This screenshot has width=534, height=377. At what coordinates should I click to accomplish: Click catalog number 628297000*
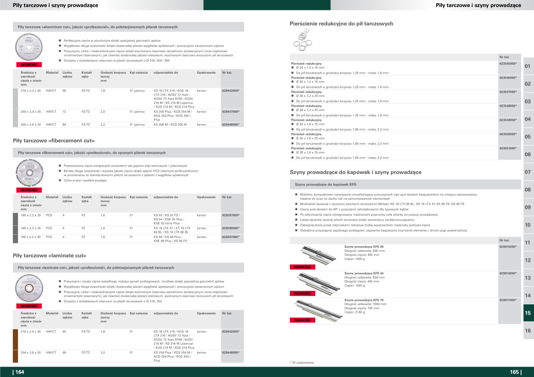231,237
